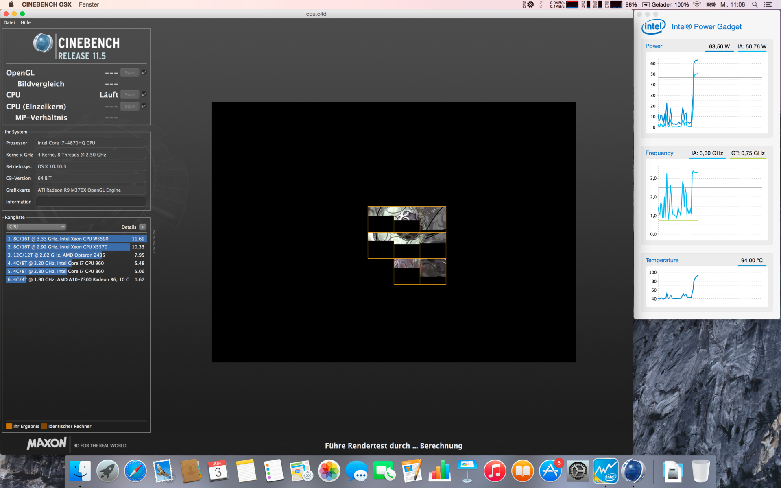781x488 pixels.
Task: Toggle the CPU test checkbox
Action: pos(144,94)
